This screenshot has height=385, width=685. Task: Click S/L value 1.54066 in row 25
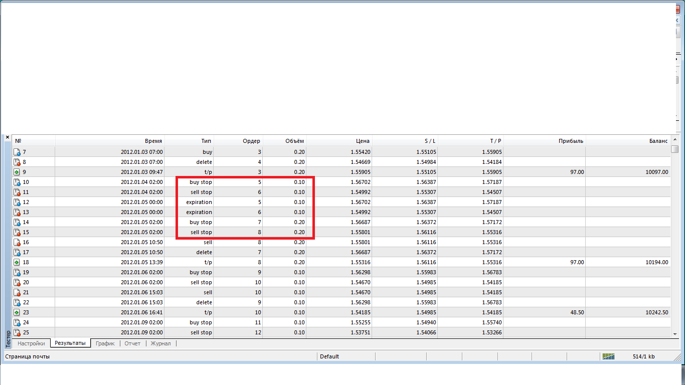click(x=425, y=332)
